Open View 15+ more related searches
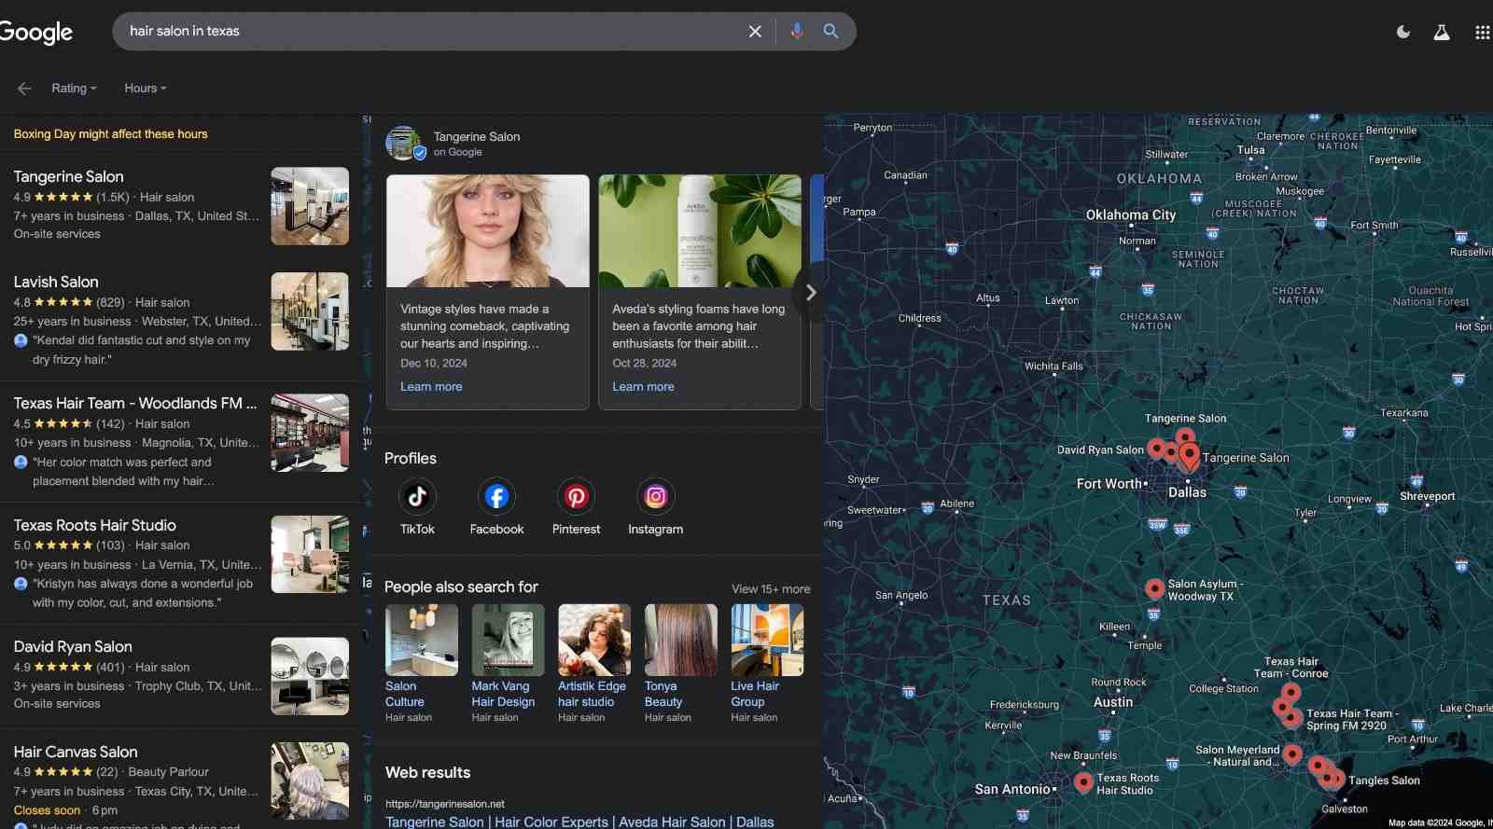The image size is (1493, 829). [771, 589]
